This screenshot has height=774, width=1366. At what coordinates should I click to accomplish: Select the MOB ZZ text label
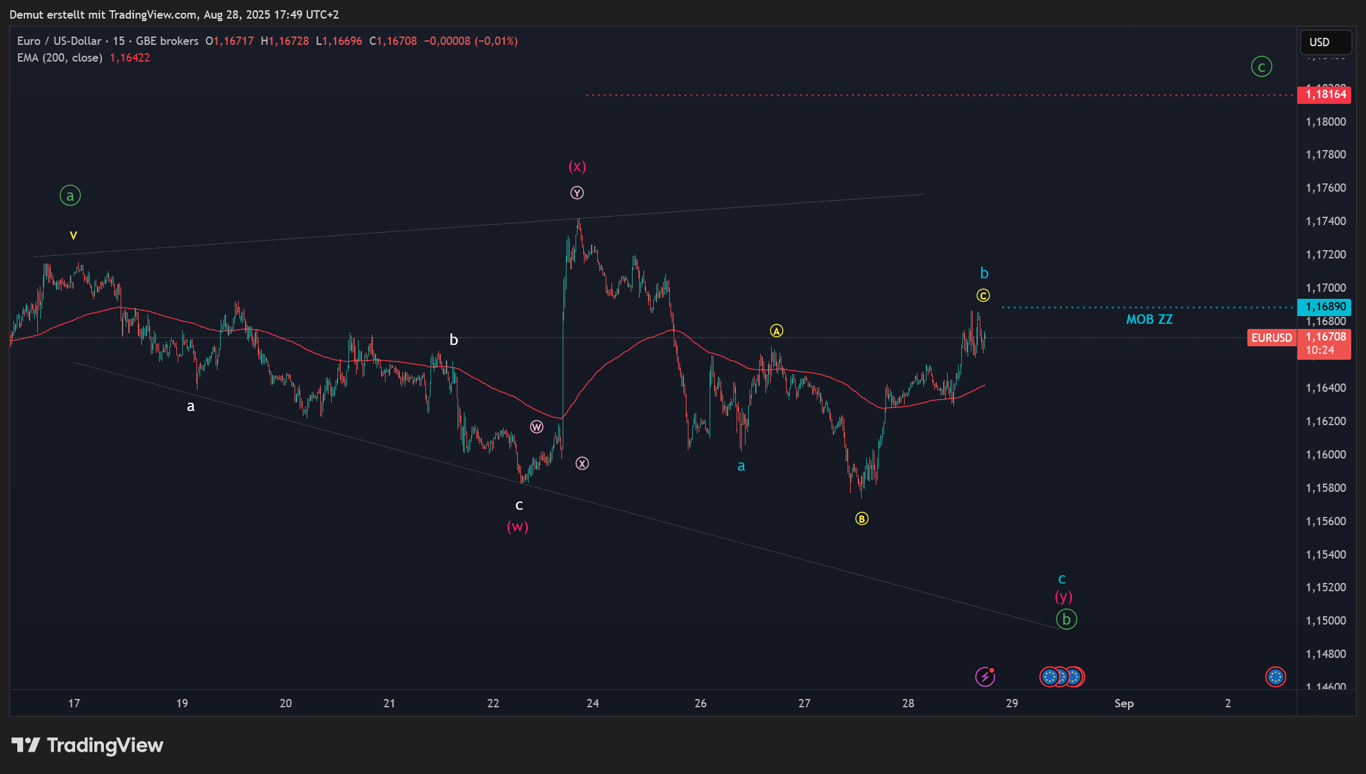point(1149,319)
